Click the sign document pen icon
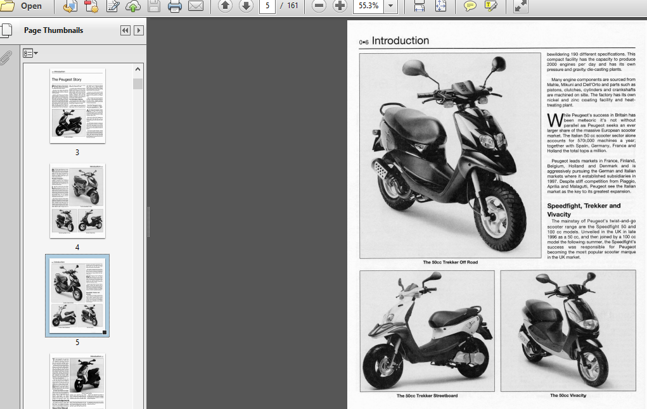Screen dimensions: 647x409 click(x=112, y=6)
